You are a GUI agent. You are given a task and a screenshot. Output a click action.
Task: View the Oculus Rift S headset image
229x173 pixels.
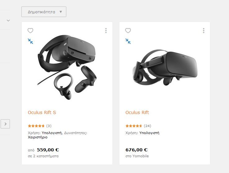[67, 67]
